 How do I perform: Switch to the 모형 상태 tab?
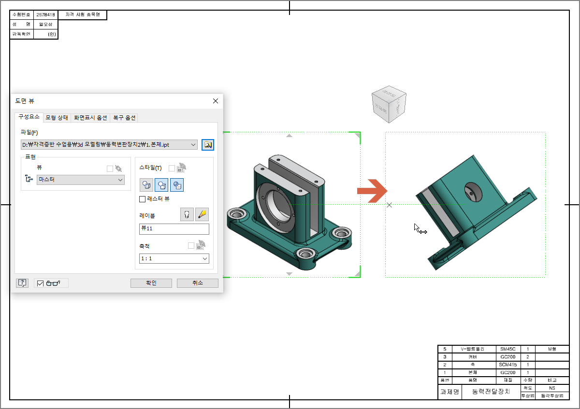pyautogui.click(x=57, y=118)
